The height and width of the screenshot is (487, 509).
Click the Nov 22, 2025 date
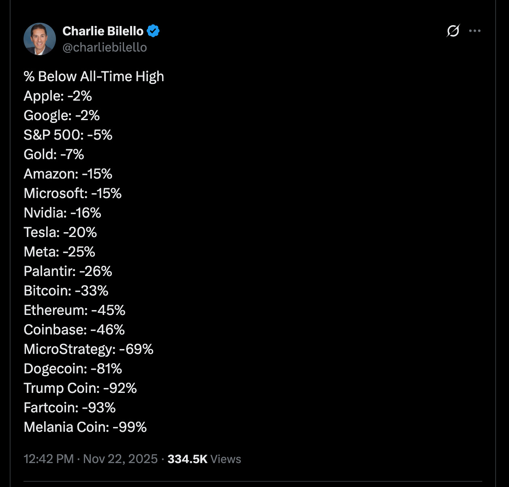(x=120, y=459)
